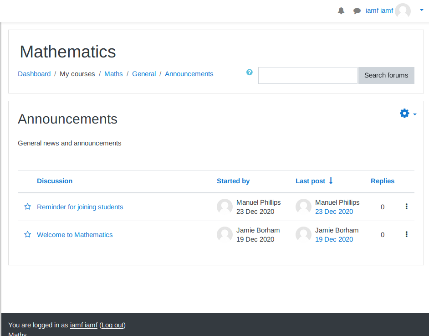Viewport: 429px width, 336px height.
Task: Click the user profile avatar in header
Action: 403,10
